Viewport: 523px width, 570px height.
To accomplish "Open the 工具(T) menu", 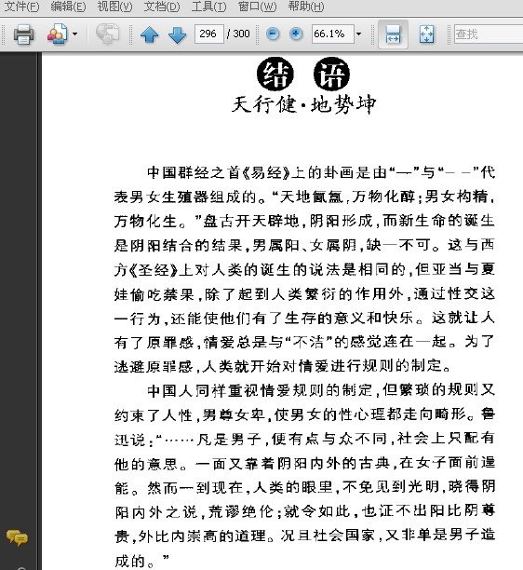I will [x=208, y=7].
